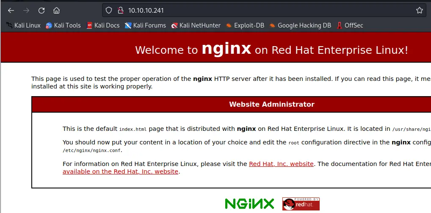Open the browser home page
The height and width of the screenshot is (213, 431).
(56, 11)
